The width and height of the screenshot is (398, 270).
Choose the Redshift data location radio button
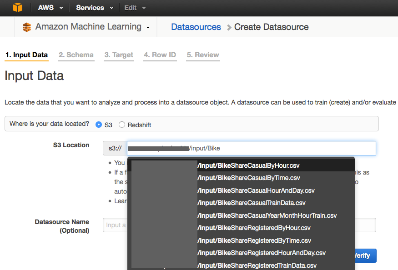point(122,125)
